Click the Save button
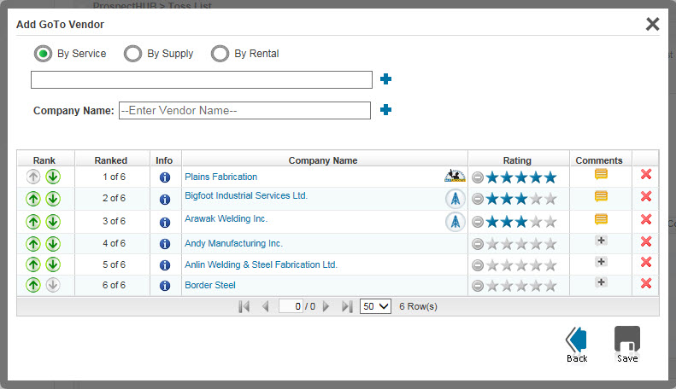Screen dimensions: 676x389 click(627, 344)
